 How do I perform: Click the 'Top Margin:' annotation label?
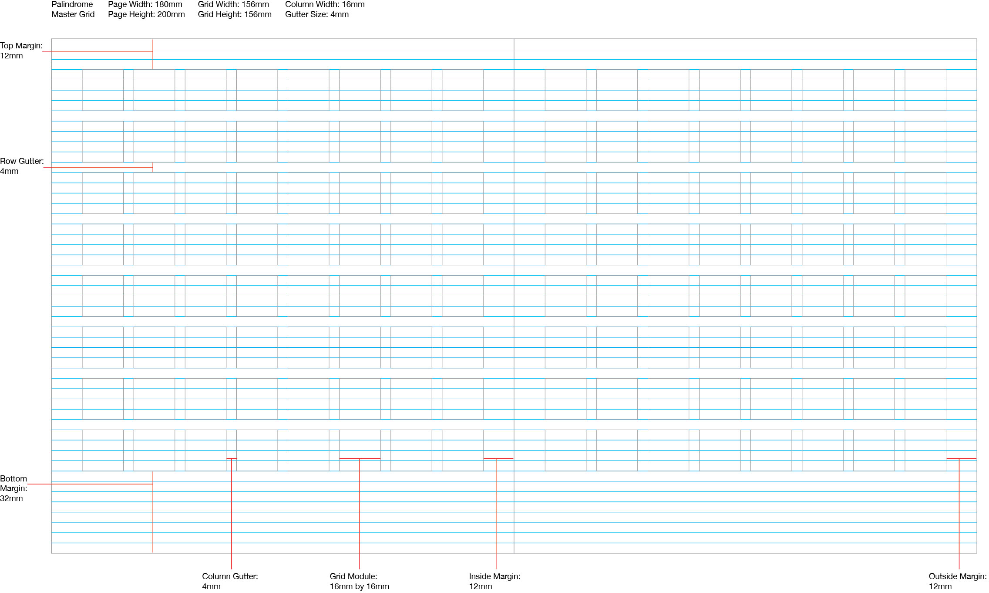tap(21, 46)
